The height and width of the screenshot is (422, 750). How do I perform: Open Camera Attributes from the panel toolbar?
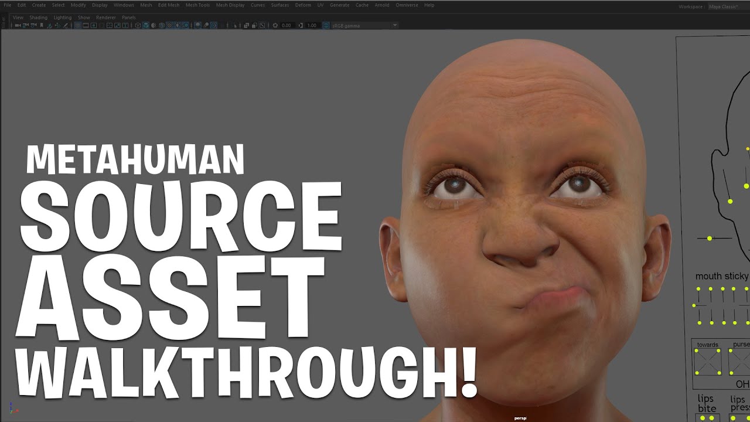[x=33, y=25]
